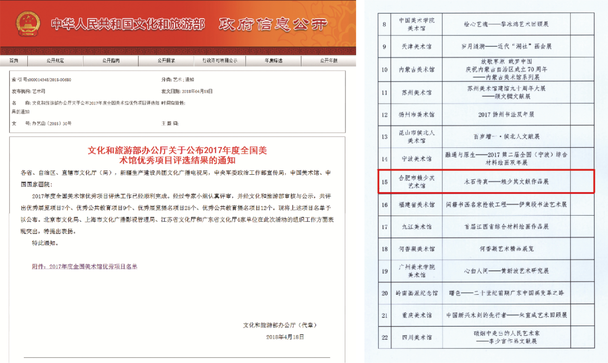Click the 中华人民共和国文化和旅游部 header title
Viewport: 608px width, 363px height.
[x=128, y=24]
